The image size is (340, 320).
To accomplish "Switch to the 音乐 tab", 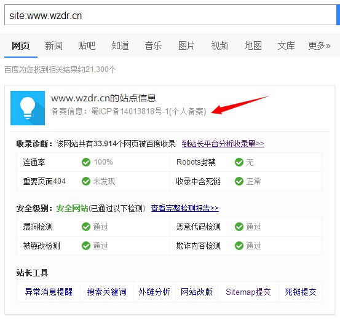I will 153,45.
